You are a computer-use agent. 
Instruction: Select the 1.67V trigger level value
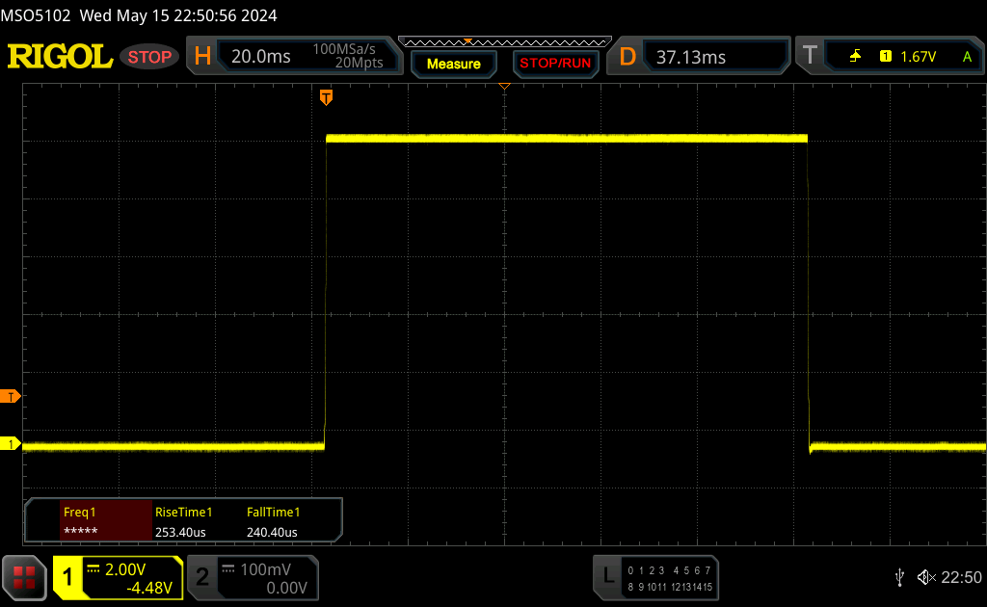point(919,57)
